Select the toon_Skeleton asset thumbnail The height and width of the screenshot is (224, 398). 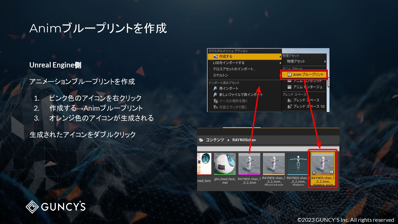298,164
